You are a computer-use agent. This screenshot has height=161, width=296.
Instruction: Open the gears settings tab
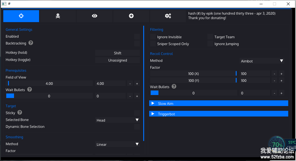tap(168, 16)
